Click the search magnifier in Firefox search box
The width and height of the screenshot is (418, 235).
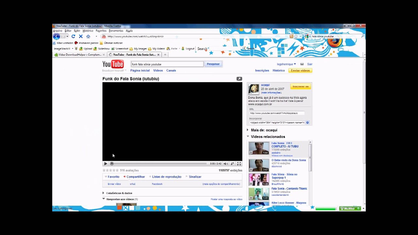tap(362, 37)
